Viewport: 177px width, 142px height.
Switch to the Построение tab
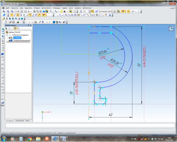coord(10,121)
